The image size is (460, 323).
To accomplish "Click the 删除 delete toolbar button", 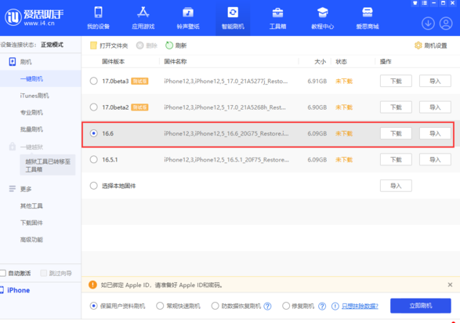I will [x=147, y=45].
